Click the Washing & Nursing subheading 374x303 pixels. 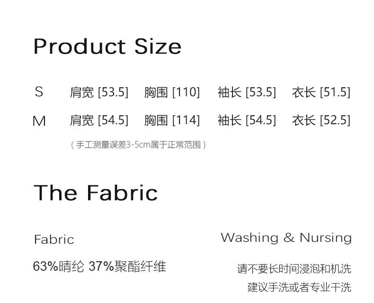point(286,238)
